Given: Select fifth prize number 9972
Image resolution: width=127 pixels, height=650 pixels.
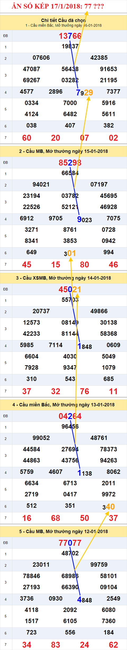Looking at the screenshot, I should coord(108,494).
